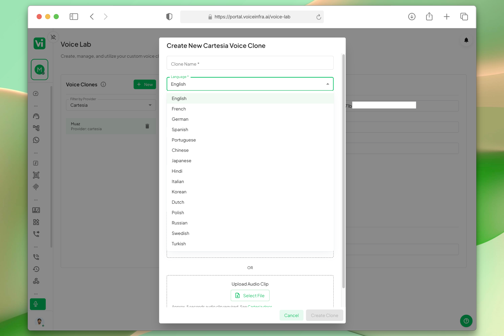504x336 pixels.
Task: Click the Voice Clones info icon
Action: click(103, 84)
